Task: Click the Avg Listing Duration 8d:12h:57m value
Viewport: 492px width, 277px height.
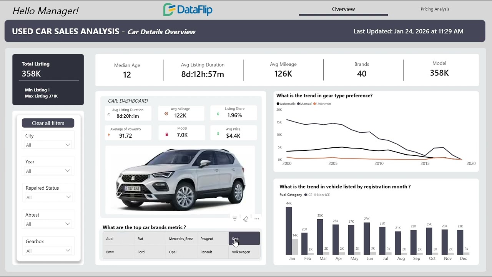Action: click(x=203, y=74)
